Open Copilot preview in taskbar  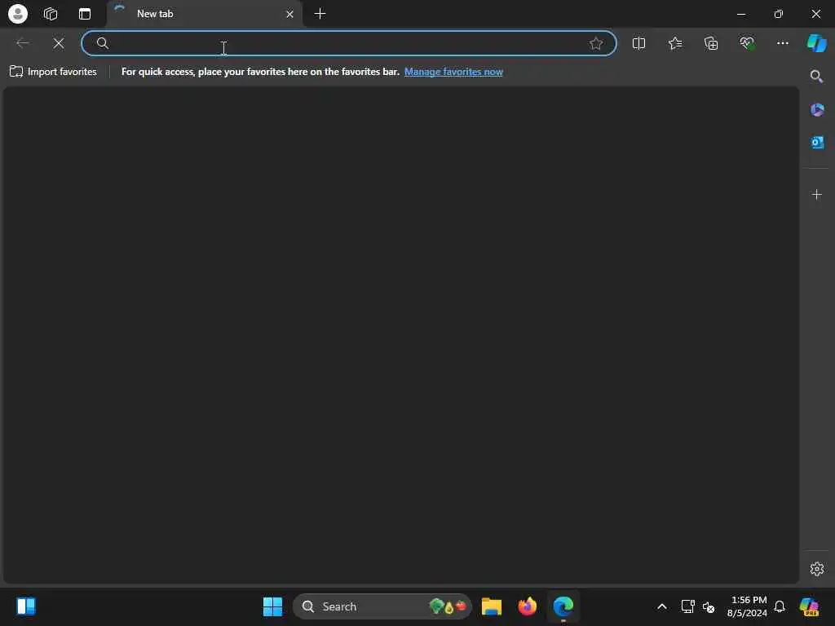pyautogui.click(x=809, y=606)
